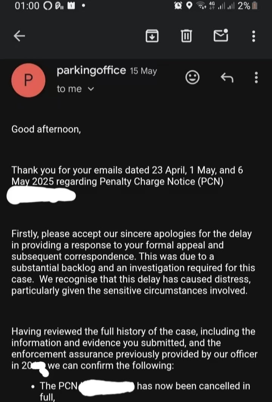Add an emoji reaction to the message
Viewport: 272px width, 402px height.
click(x=193, y=78)
